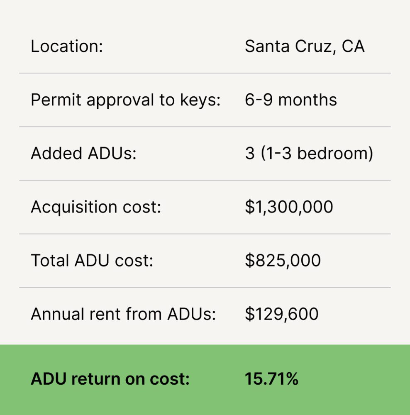Click the word months in permit row
Image resolution: width=410 pixels, height=415 pixels.
tap(307, 100)
